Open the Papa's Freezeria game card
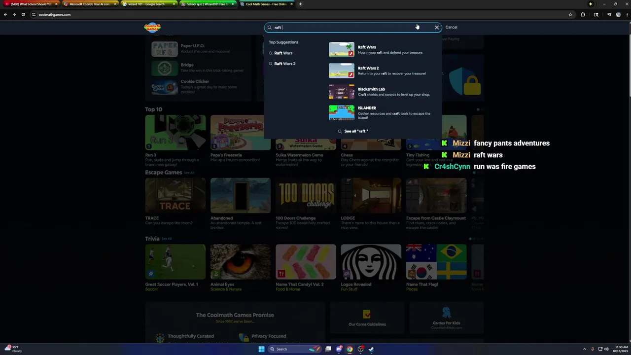Image resolution: width=631 pixels, height=355 pixels. pyautogui.click(x=241, y=133)
